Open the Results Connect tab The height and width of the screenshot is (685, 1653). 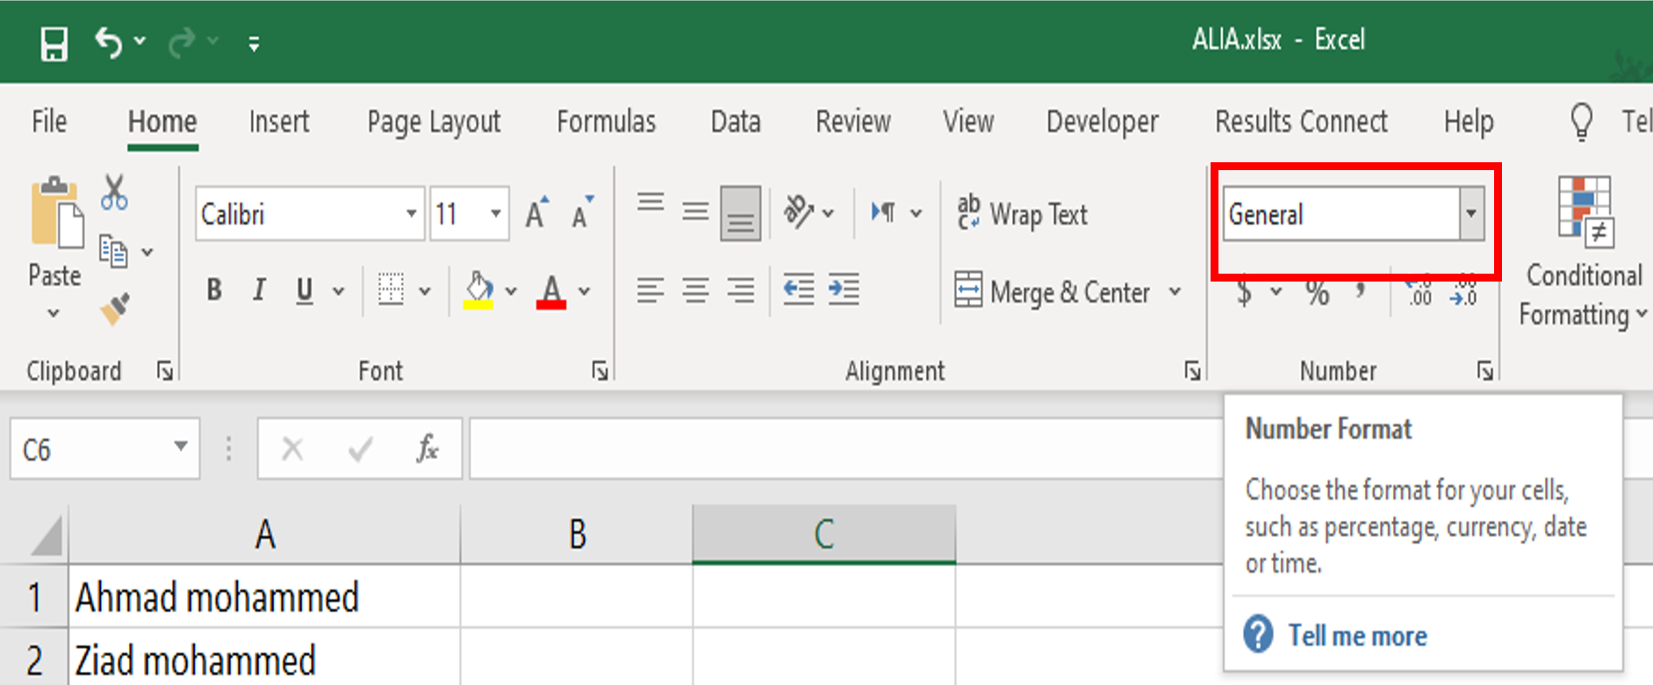point(1301,121)
